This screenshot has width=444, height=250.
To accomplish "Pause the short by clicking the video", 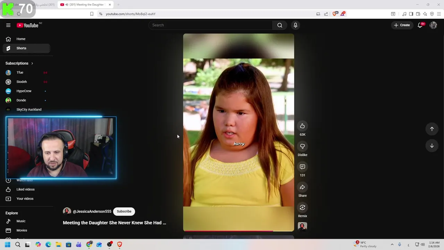I will [239, 132].
